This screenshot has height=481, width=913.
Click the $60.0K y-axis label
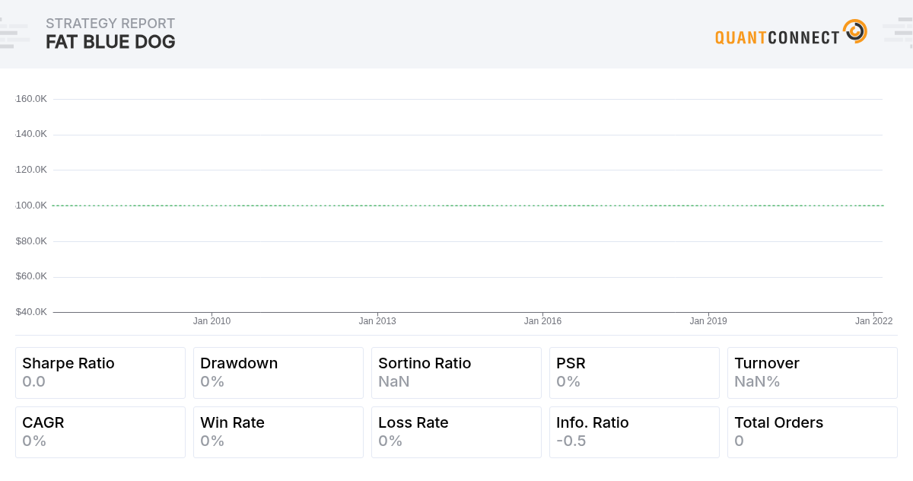(x=31, y=276)
